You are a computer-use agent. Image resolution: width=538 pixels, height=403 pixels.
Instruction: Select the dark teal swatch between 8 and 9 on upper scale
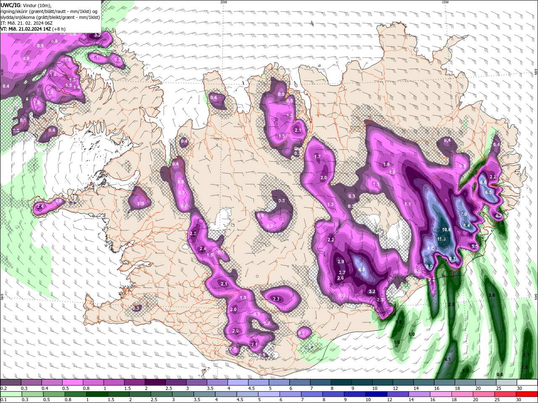(x=340, y=383)
